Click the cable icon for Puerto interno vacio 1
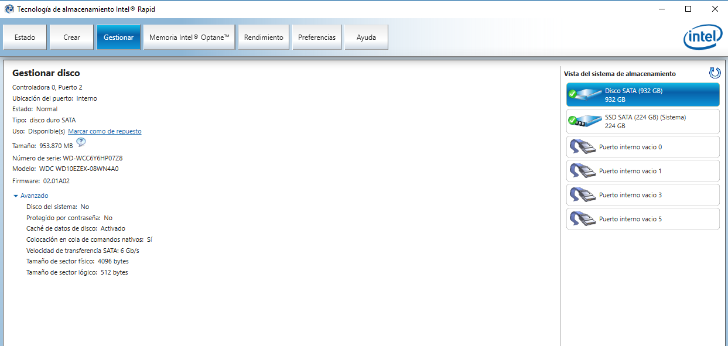Image resolution: width=728 pixels, height=346 pixels. (x=582, y=171)
